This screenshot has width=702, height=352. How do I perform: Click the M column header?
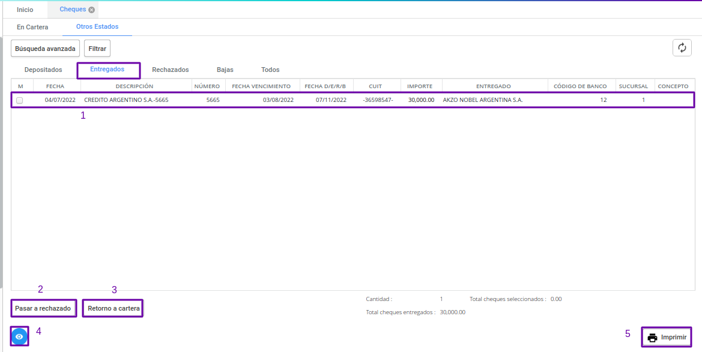click(20, 86)
